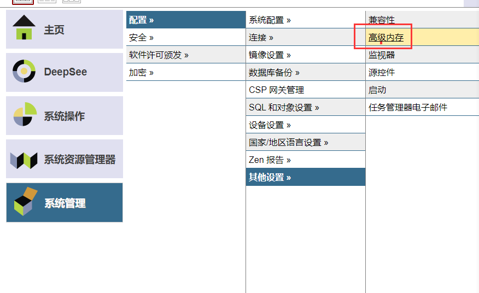The width and height of the screenshot is (479, 293).
Task: Select the 系统管理 section
Action: tap(65, 203)
